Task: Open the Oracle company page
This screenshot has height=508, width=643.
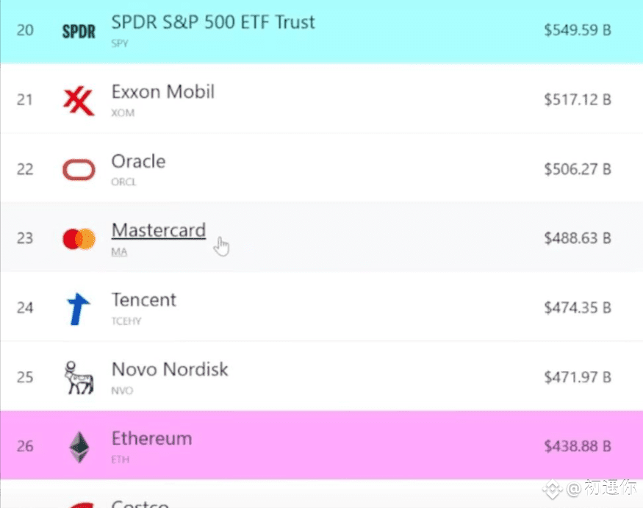Action: [138, 162]
